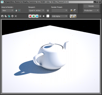Viewport: 102px width, 95px height.
Task: Click Edit Region icon beside View dropdown
Action: [x=16, y=10]
